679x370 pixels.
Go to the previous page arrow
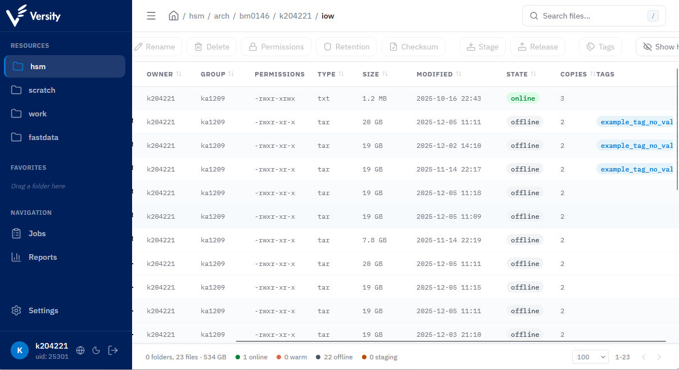pyautogui.click(x=644, y=357)
